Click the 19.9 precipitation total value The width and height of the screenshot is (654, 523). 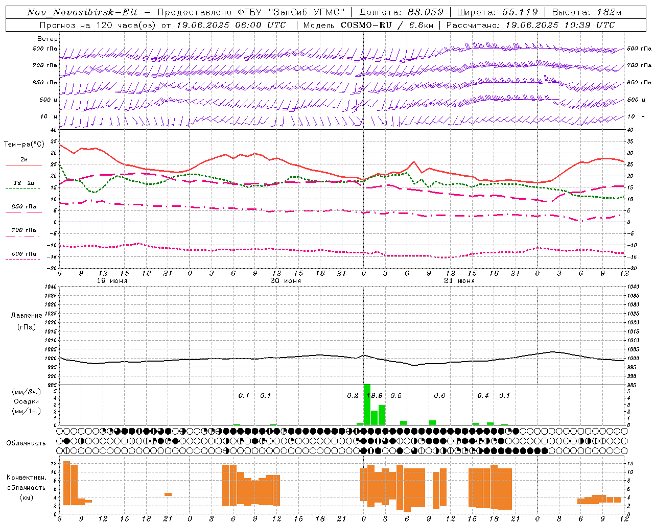(x=375, y=396)
